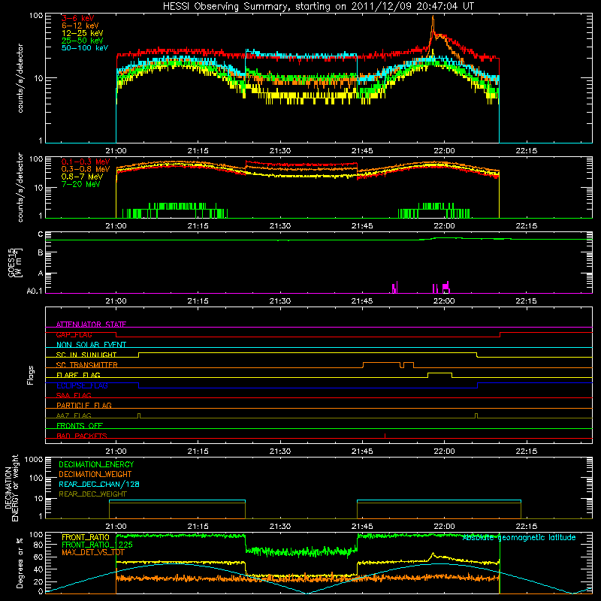Click the AAZ_FLAG label
The image size is (601, 601).
(74, 415)
